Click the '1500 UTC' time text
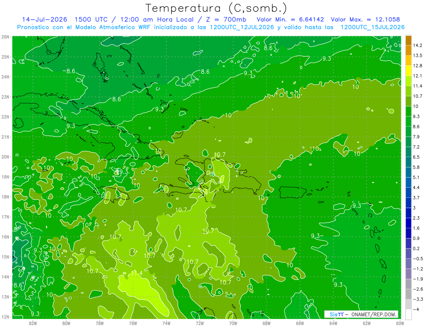This screenshot has height=328, width=425. click(91, 19)
